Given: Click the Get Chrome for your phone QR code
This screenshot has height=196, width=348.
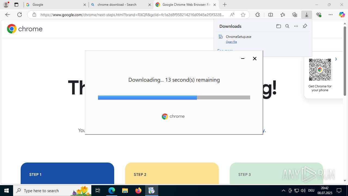Looking at the screenshot, I should point(320,70).
